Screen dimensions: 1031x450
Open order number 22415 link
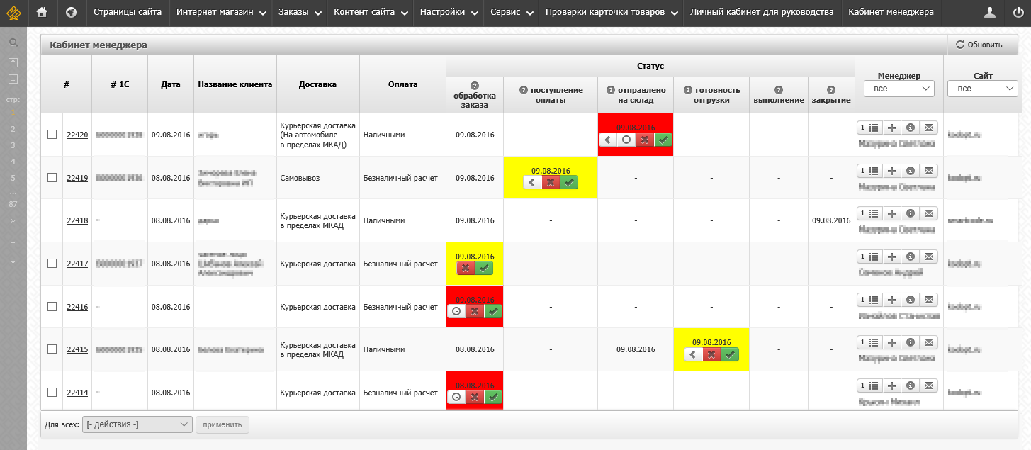(x=77, y=349)
